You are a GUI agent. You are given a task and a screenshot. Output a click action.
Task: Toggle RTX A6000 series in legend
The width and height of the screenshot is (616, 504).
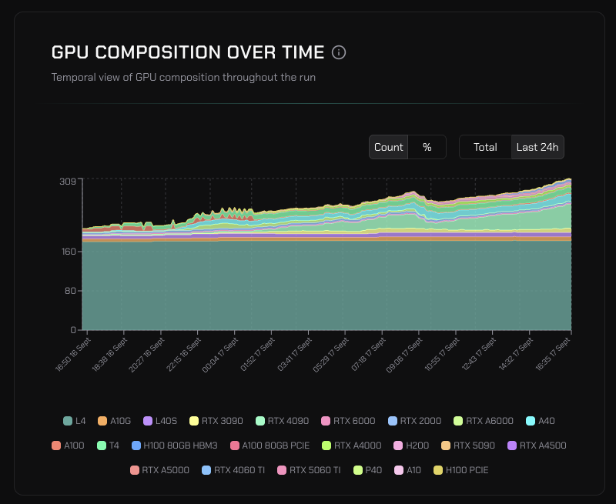pos(484,421)
